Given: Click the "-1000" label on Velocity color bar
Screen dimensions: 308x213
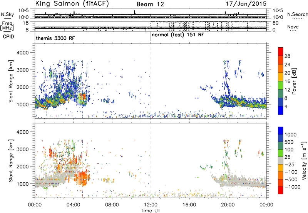Looking at the screenshot, I should [x=292, y=187].
